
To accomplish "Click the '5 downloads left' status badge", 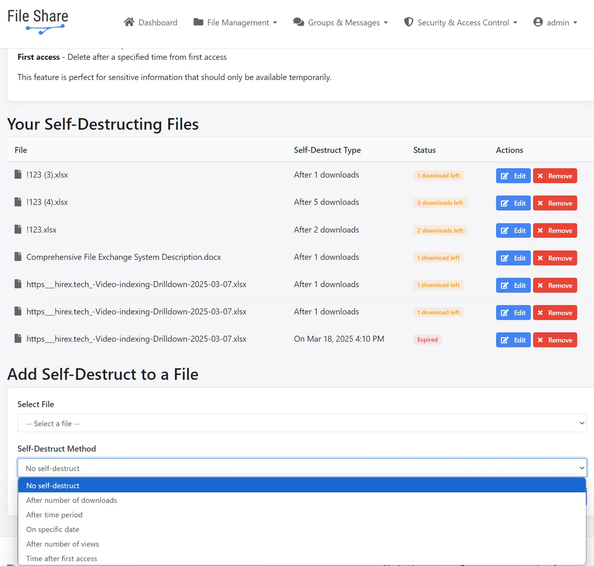I will coord(440,203).
